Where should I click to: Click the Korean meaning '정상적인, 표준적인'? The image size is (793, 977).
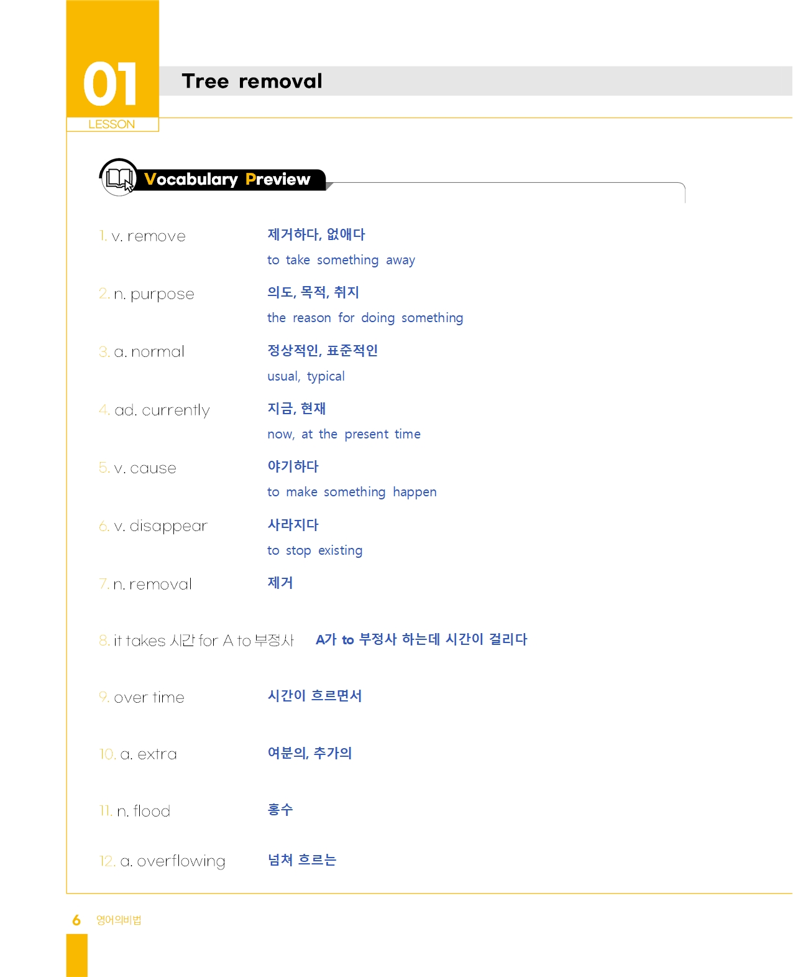[x=323, y=350]
